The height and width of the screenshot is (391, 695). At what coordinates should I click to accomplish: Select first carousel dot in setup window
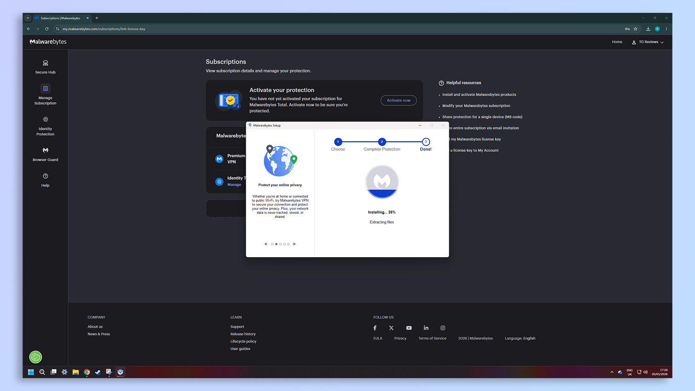272,244
